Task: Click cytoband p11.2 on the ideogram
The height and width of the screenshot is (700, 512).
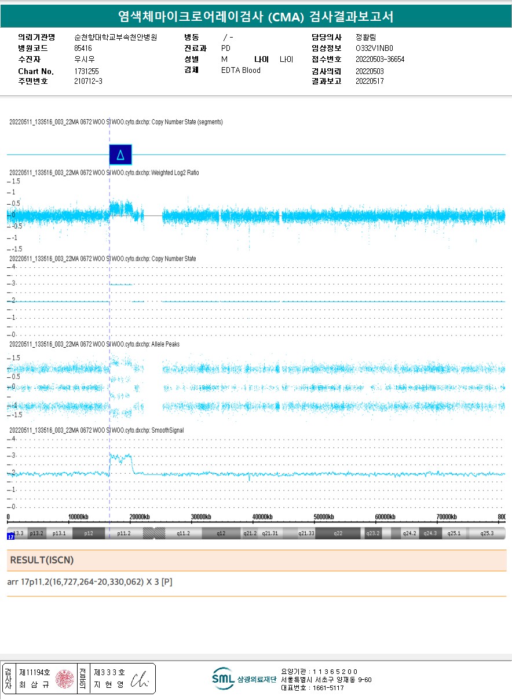Action: [x=124, y=533]
